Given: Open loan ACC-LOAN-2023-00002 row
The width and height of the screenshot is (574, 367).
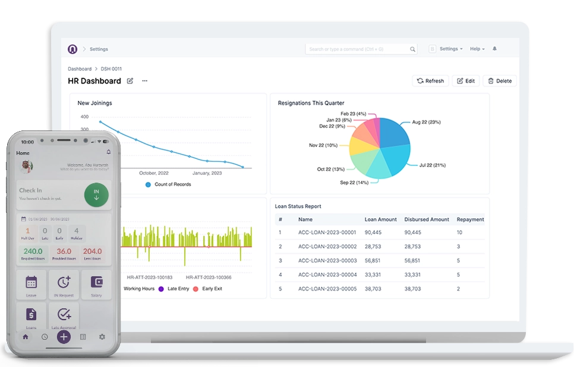Looking at the screenshot, I should pos(380,247).
